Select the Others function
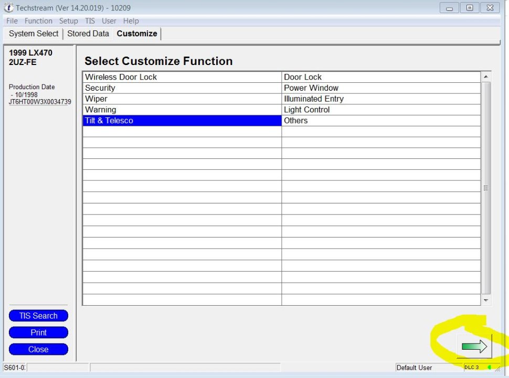 [x=381, y=121]
